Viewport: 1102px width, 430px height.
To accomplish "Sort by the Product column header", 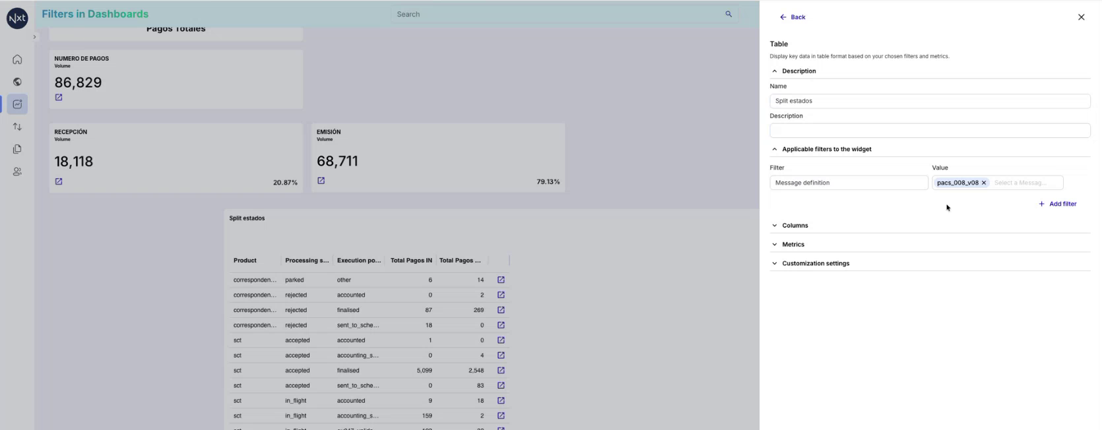I will [x=245, y=261].
